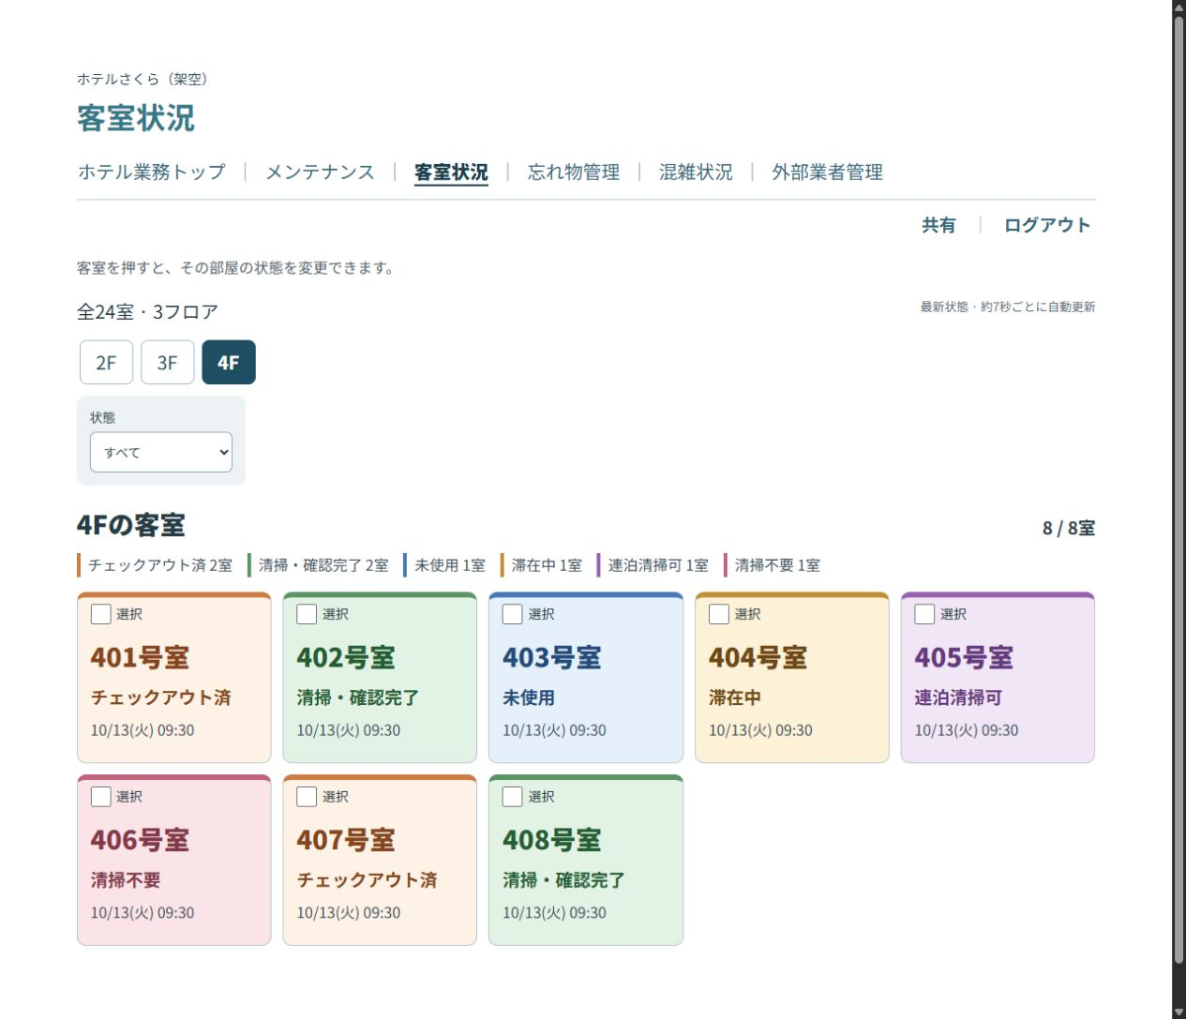
Task: Tick the 選択 checkbox on room 407
Action: tap(307, 797)
